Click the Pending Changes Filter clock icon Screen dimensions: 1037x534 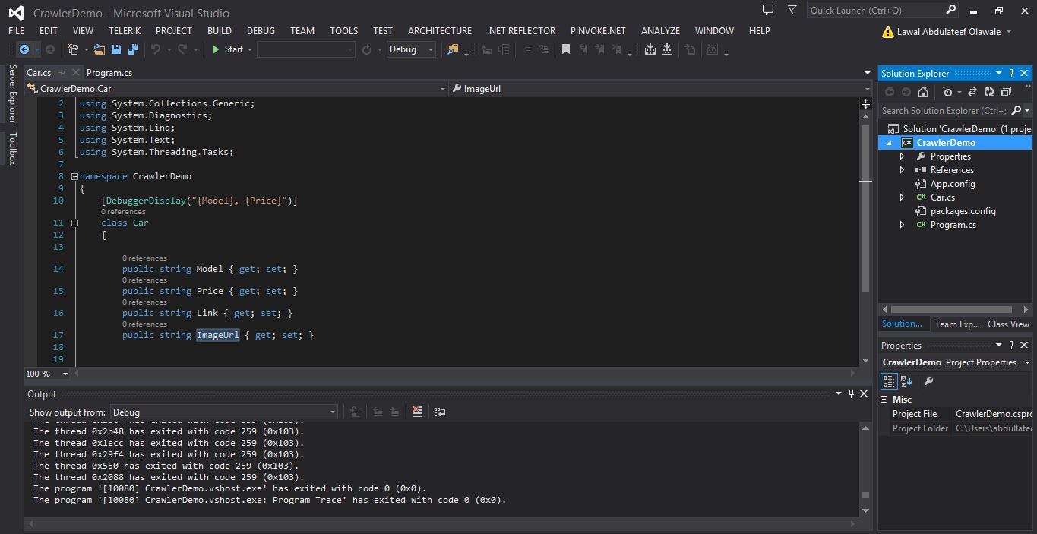[947, 92]
